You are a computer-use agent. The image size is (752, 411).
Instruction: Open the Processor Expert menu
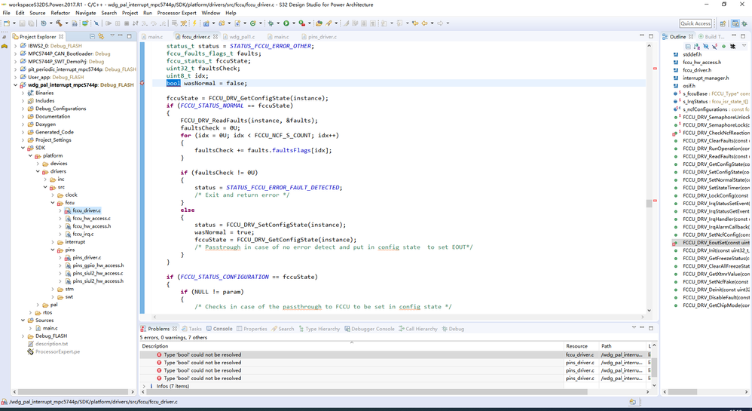[x=176, y=13]
